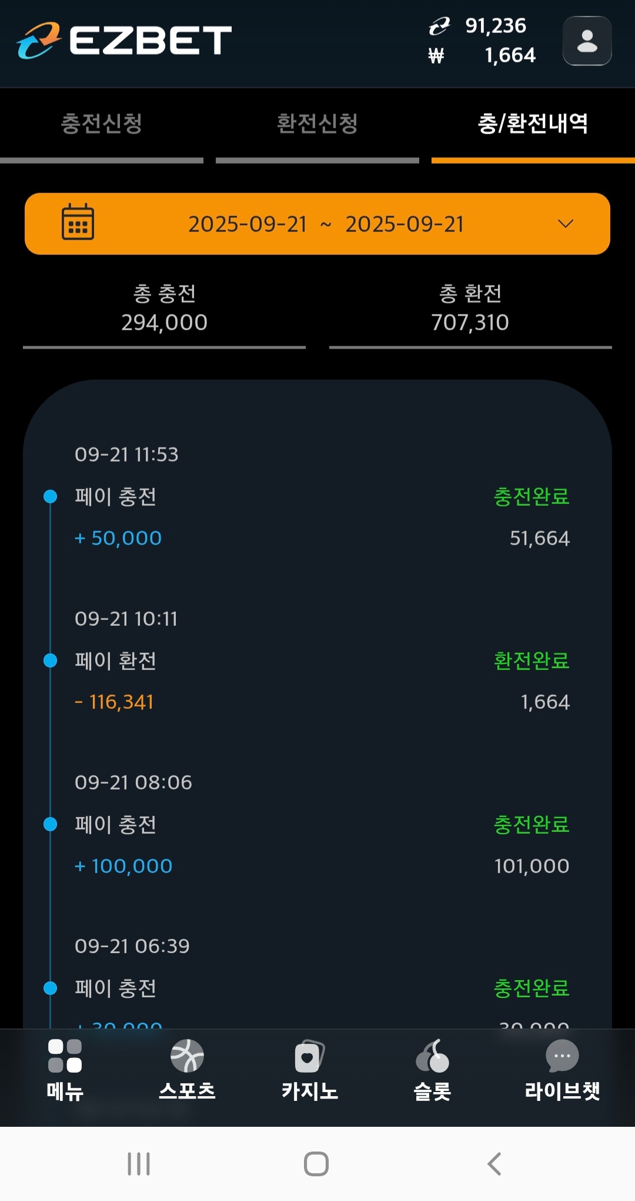Image resolution: width=635 pixels, height=1201 pixels.
Task: Click the 09-21 10:11 timeline dot
Action: click(51, 661)
